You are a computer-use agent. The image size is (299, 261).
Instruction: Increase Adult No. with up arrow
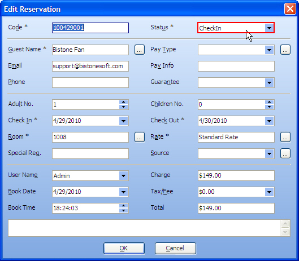point(123,102)
